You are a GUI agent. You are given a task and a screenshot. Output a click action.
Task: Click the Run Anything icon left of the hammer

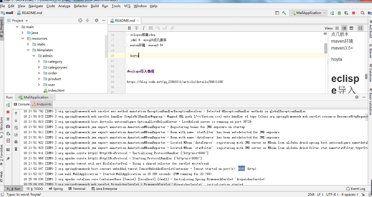pyautogui.click(x=277, y=13)
